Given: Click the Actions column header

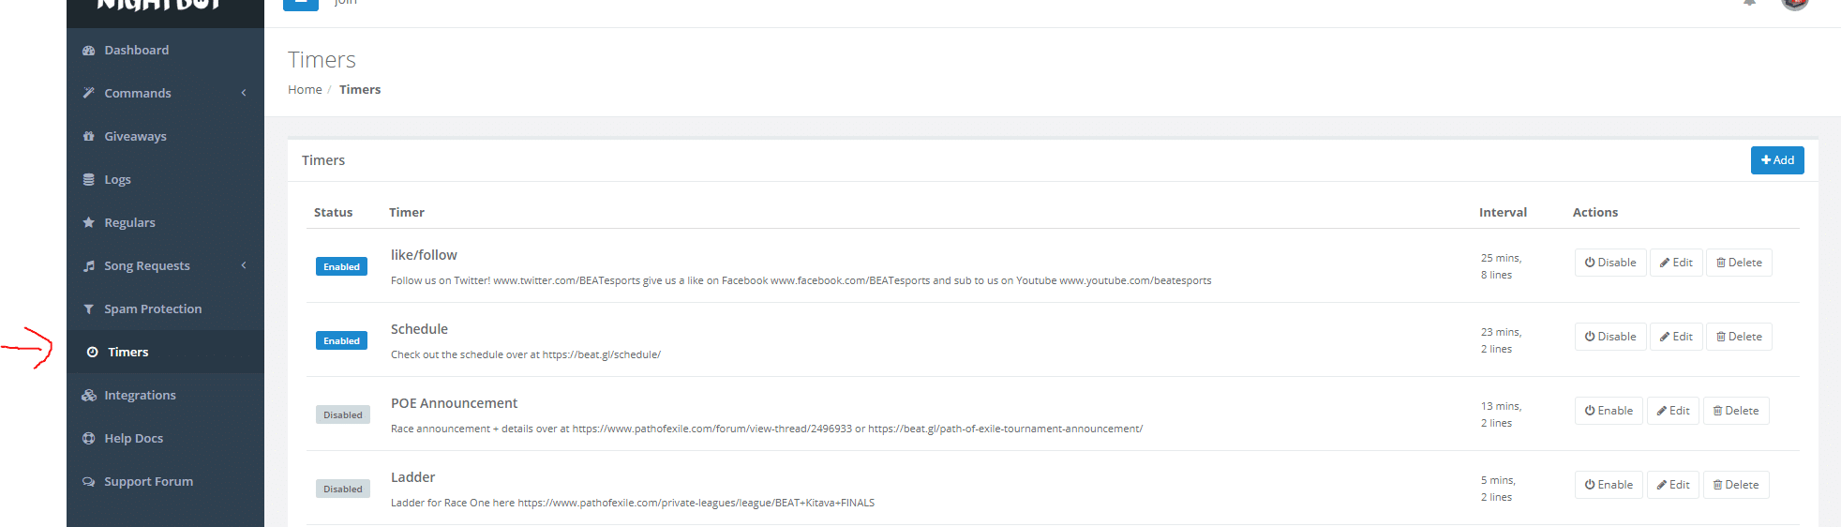Looking at the screenshot, I should (x=1595, y=213).
